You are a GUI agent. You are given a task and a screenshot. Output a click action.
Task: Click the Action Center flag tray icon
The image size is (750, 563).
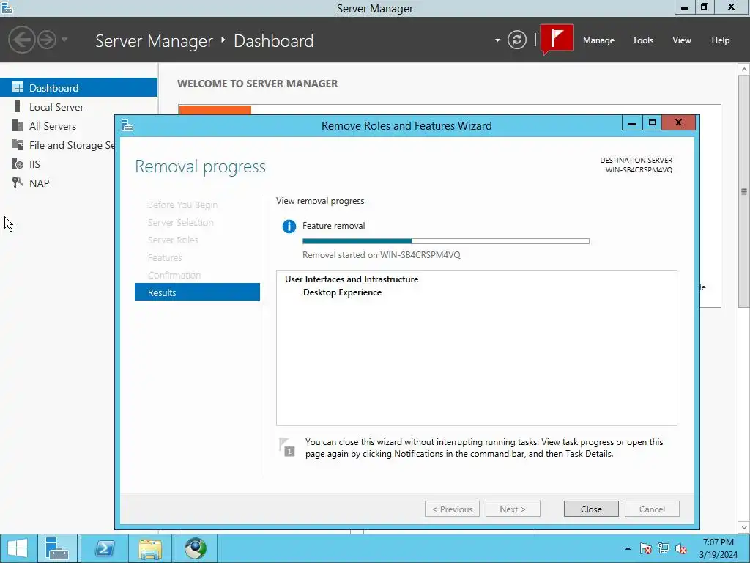point(645,548)
